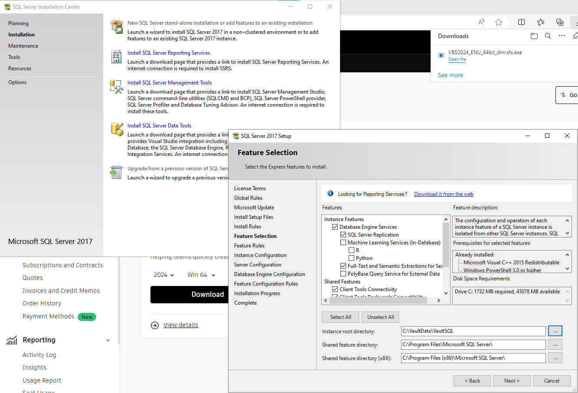Screen dimensions: 578x393
Task: Click inside the Instance root directory field
Action: point(473,331)
